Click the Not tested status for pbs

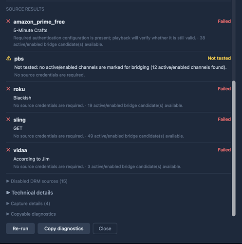[219, 58]
